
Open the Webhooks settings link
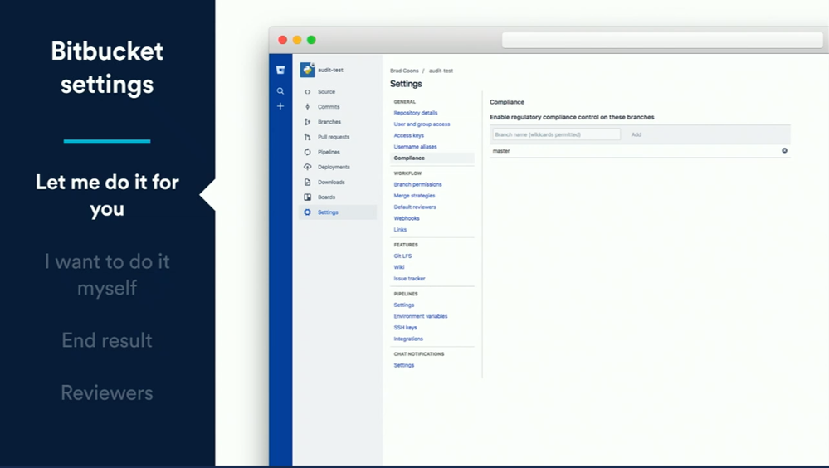(407, 218)
